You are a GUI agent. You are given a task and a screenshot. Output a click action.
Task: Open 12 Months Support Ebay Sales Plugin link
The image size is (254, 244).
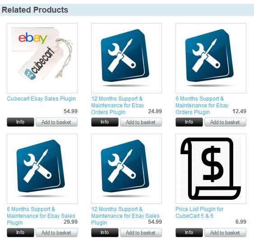point(125,216)
